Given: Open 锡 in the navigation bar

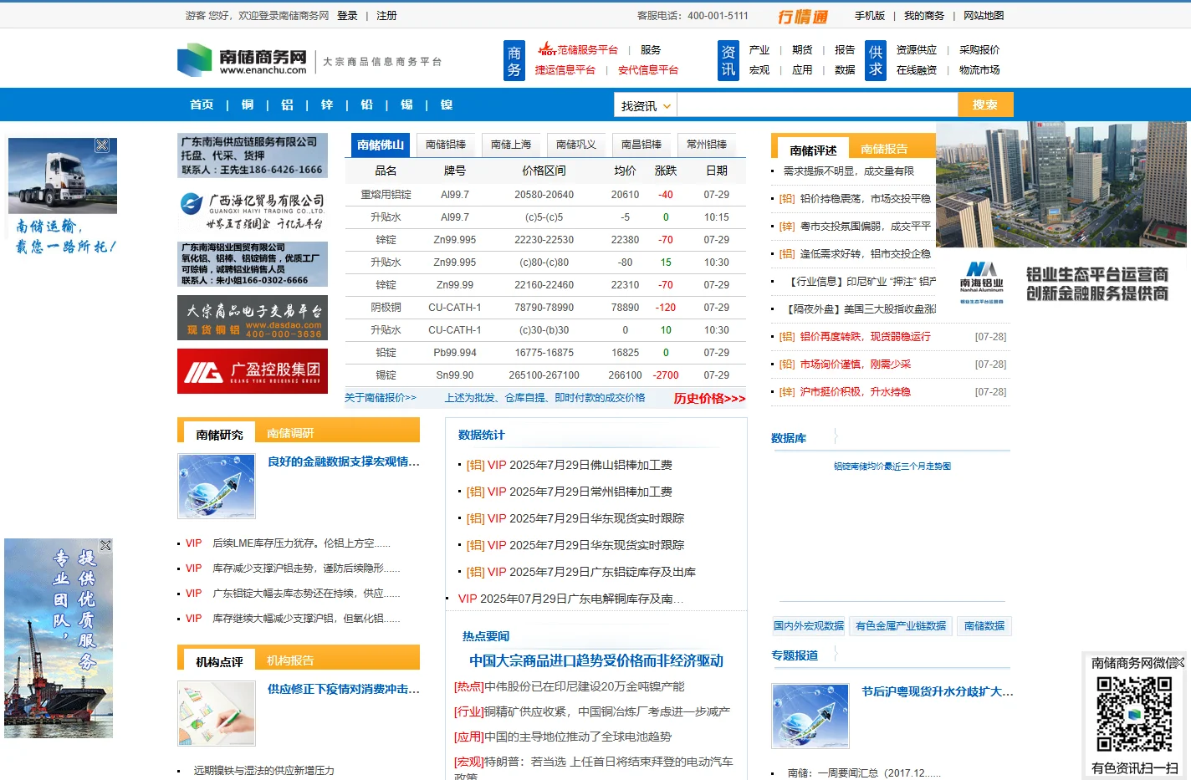Looking at the screenshot, I should pyautogui.click(x=406, y=105).
